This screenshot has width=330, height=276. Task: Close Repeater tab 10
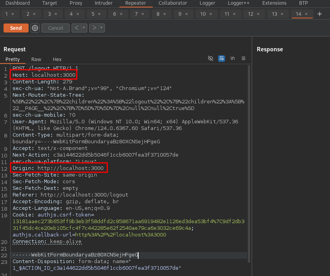211,14
